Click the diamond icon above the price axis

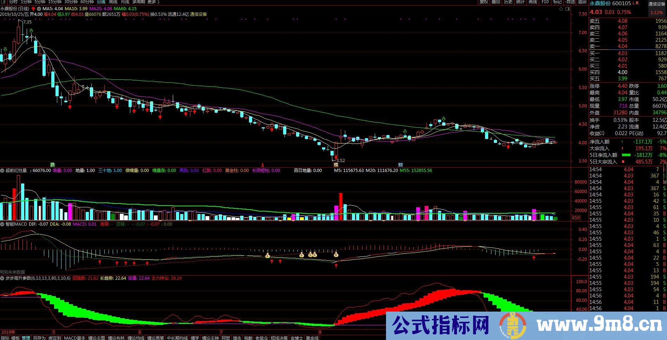click(562, 9)
